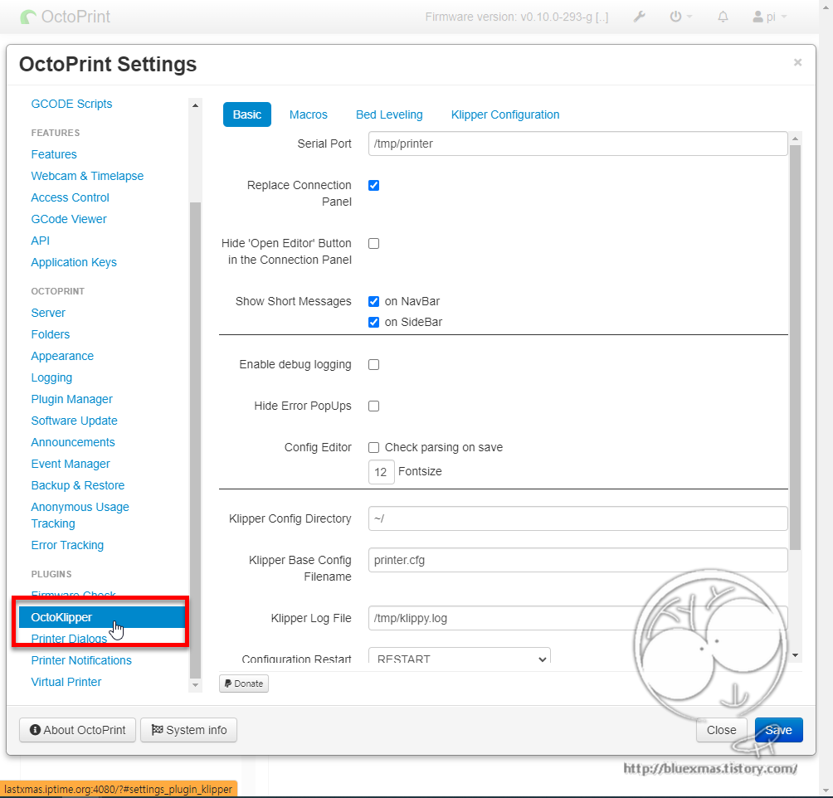
Task: Toggle Replace Connection Panel checkbox
Action: click(x=374, y=186)
